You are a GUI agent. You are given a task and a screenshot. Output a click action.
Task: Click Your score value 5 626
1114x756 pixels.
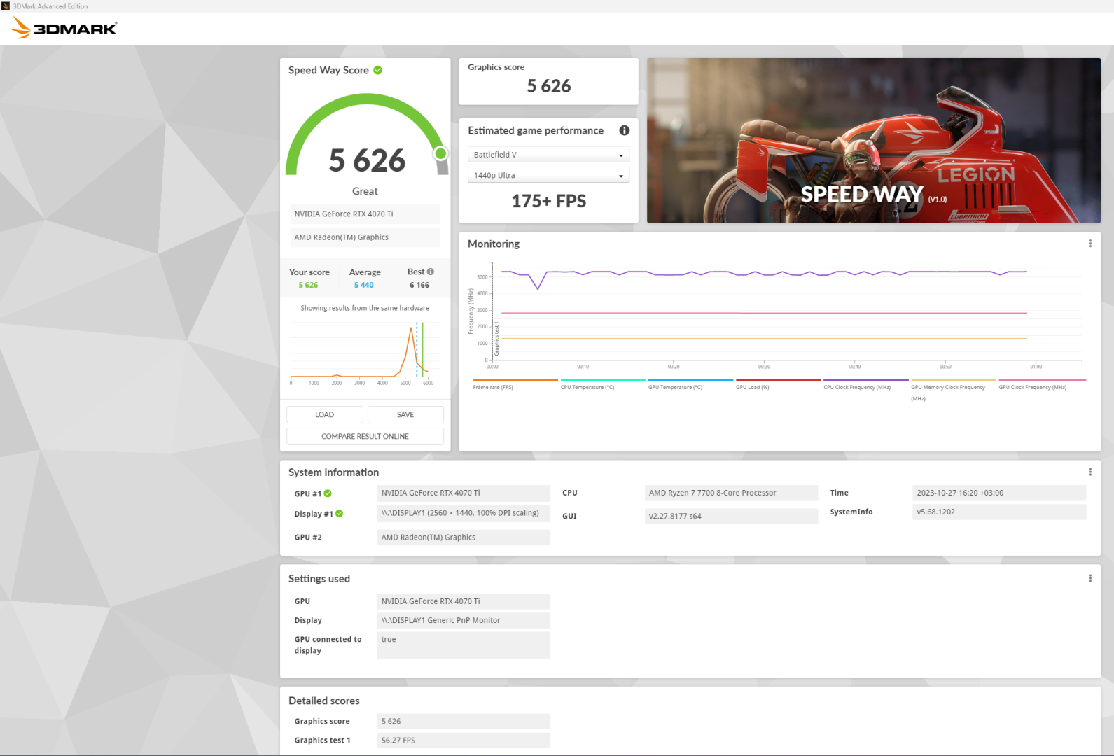[308, 285]
